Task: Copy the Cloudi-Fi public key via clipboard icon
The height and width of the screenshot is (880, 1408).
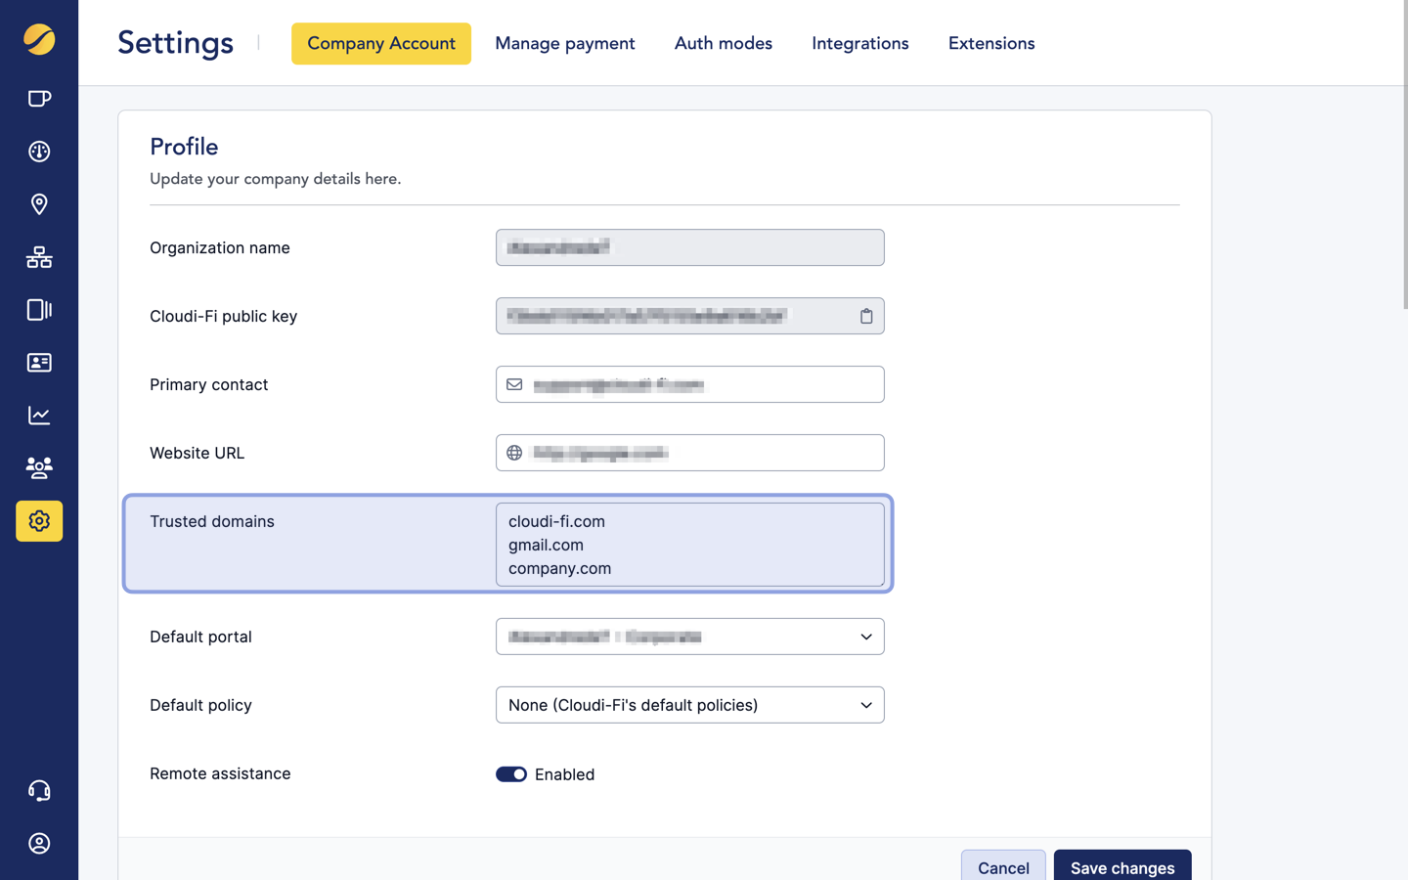Action: click(x=866, y=316)
